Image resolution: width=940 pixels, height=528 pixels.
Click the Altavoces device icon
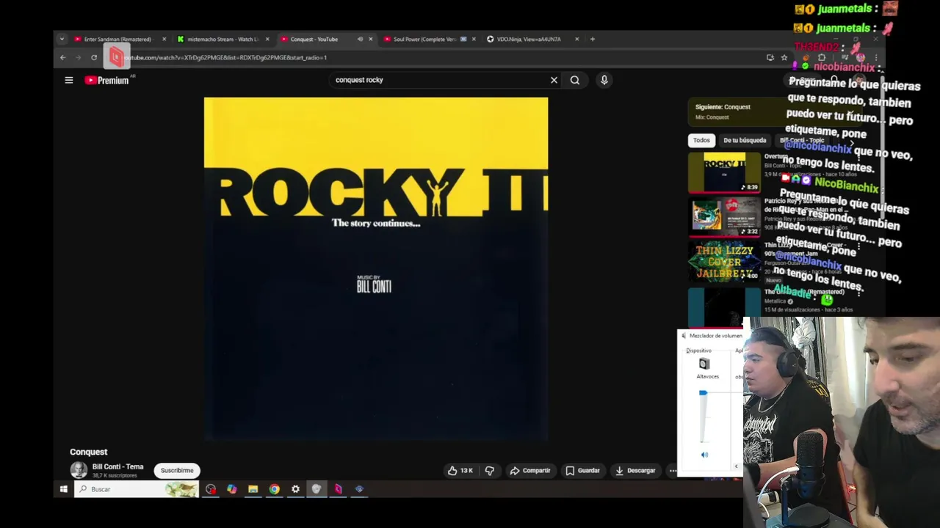(704, 364)
